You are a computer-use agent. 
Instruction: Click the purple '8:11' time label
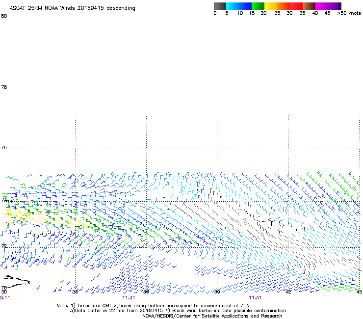(x=5, y=298)
